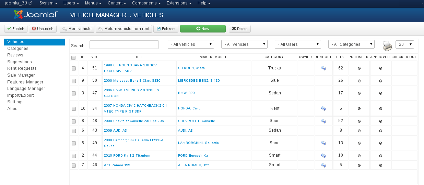Toggle approved status of Mercedes-Benz S430
The image size is (424, 185).
(x=380, y=81)
